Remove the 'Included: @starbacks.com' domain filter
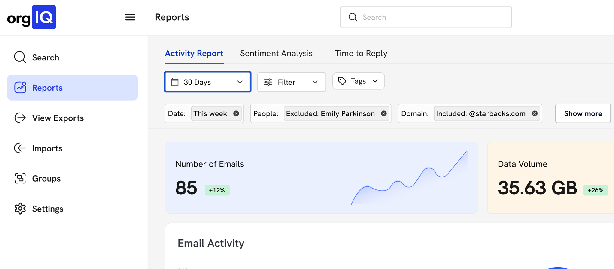 (535, 113)
